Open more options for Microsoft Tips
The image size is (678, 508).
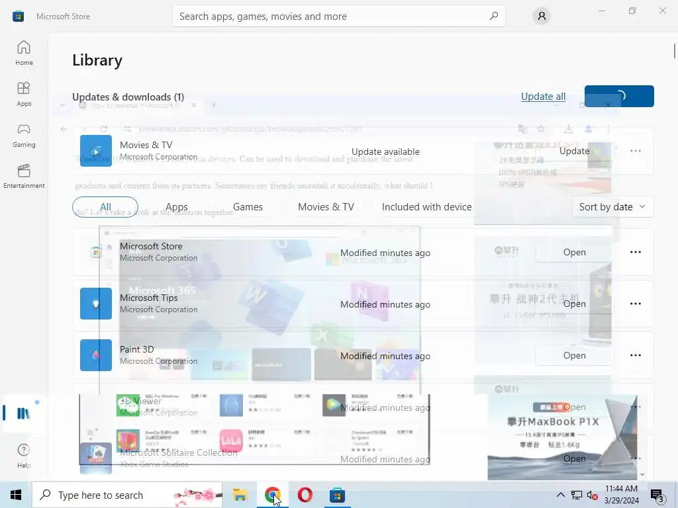[x=635, y=304]
